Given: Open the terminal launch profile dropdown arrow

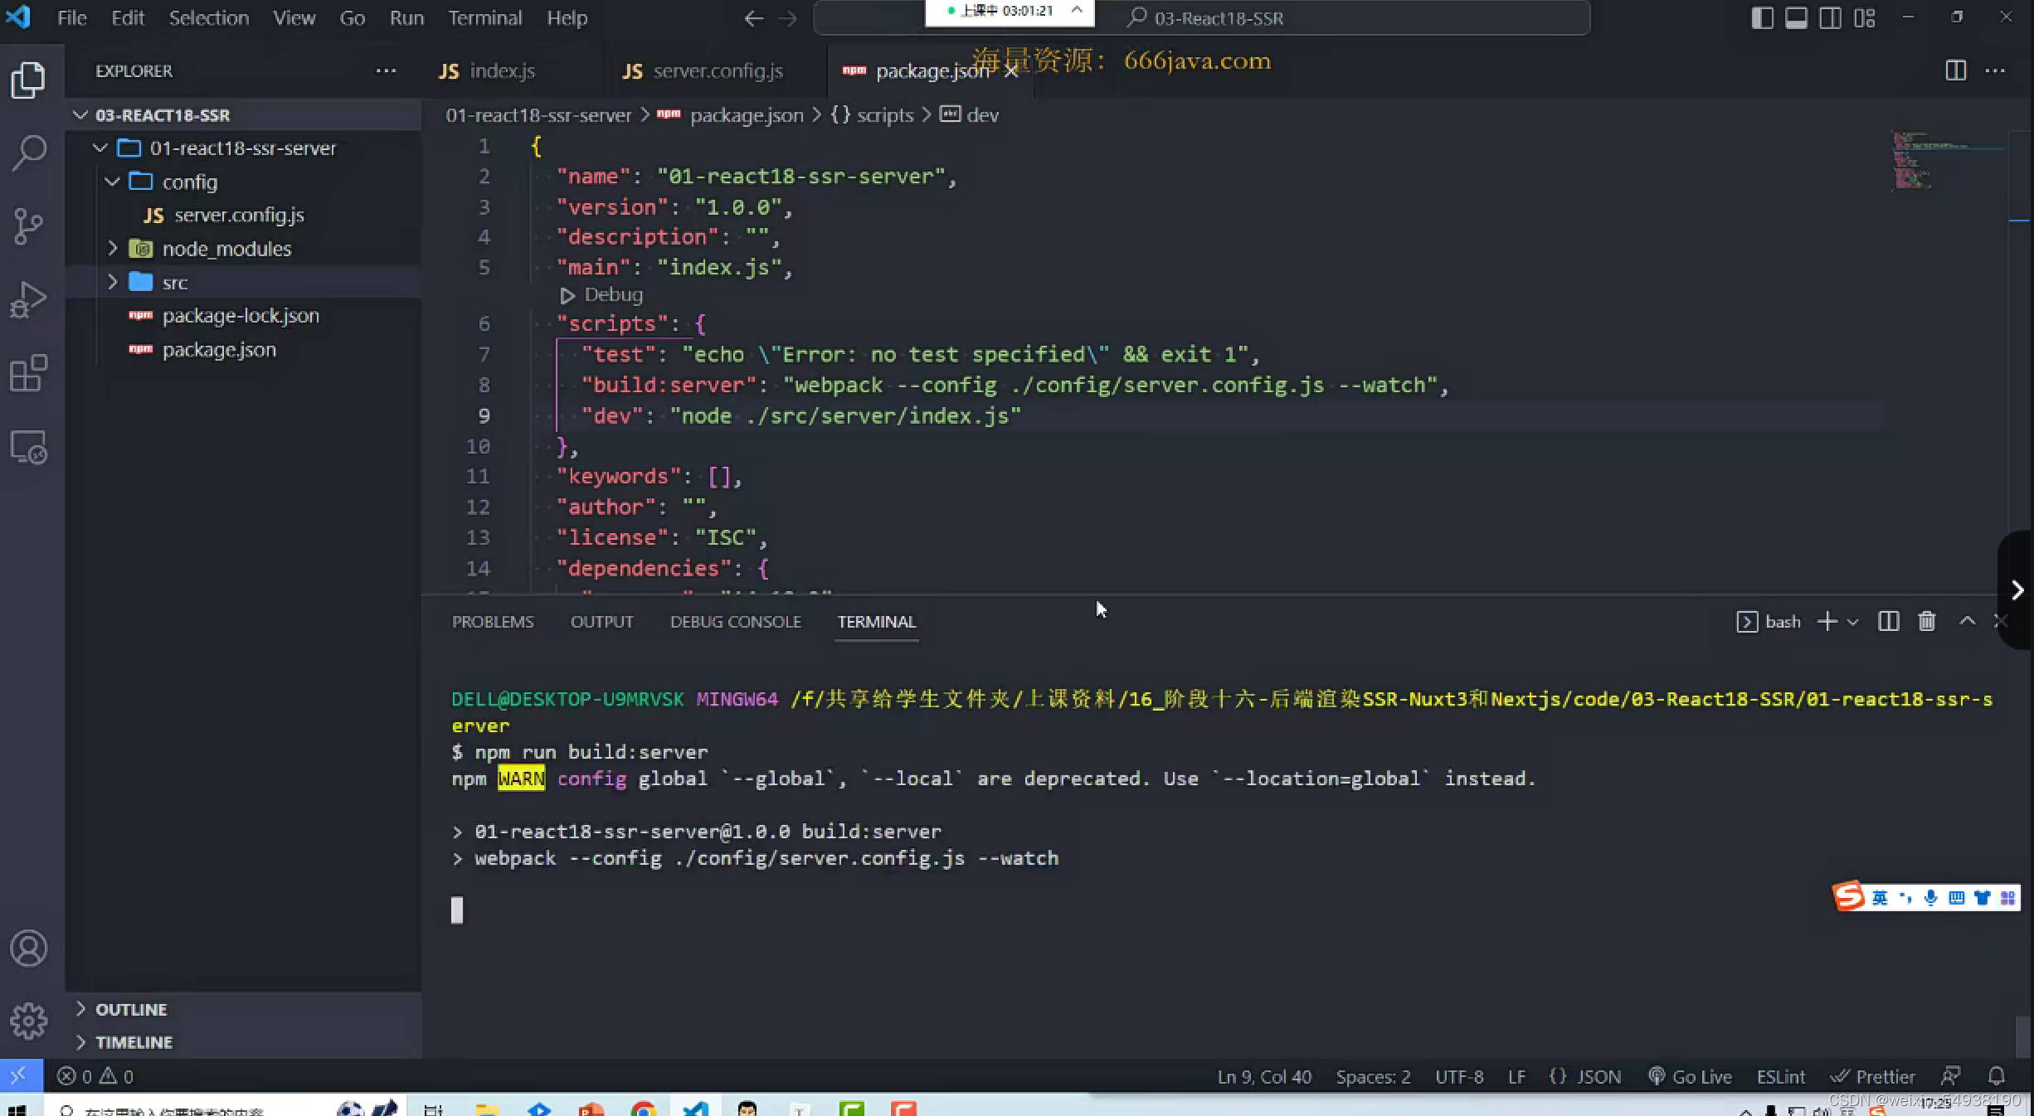Looking at the screenshot, I should [1852, 622].
